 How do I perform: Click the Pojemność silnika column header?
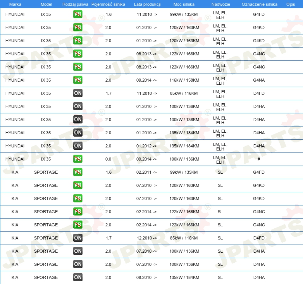tap(108, 4)
